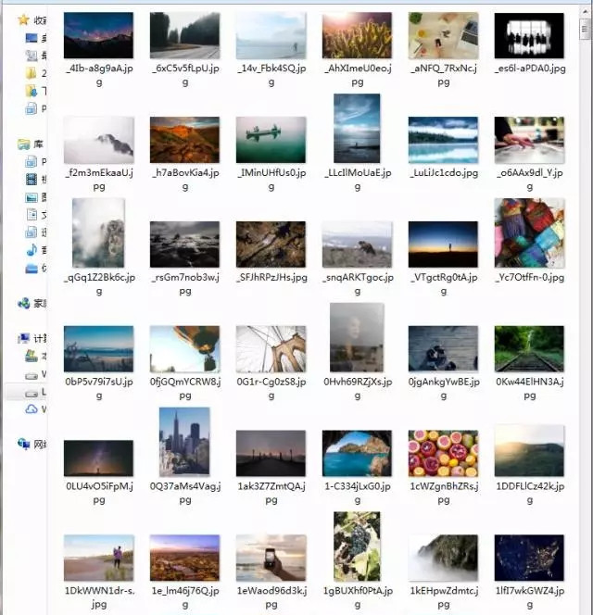This screenshot has width=593, height=615.
Task: Select the Computer icon in sidebar
Action: tap(24, 338)
